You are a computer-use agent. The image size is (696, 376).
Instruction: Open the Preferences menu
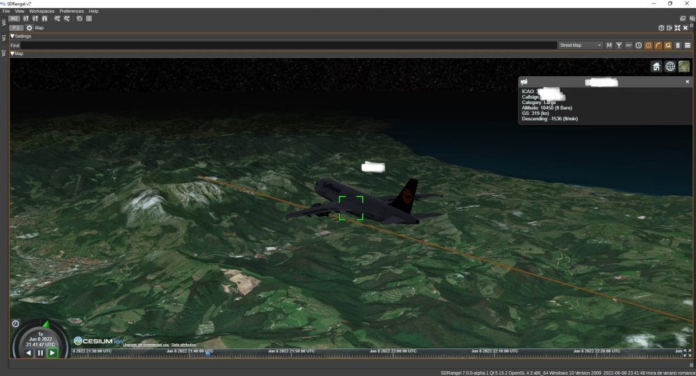click(x=71, y=12)
